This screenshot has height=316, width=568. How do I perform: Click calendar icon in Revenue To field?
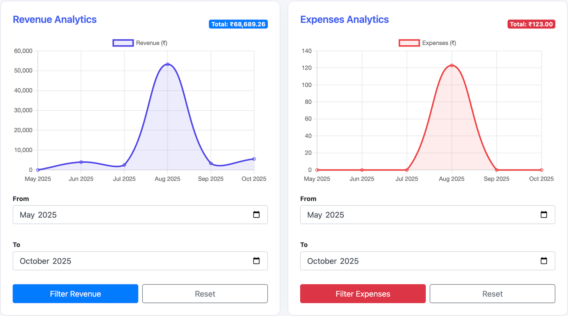point(256,261)
